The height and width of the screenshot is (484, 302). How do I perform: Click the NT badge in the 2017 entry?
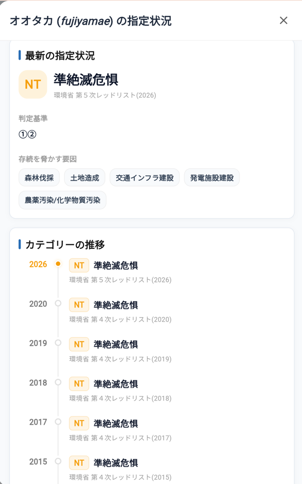click(x=79, y=423)
